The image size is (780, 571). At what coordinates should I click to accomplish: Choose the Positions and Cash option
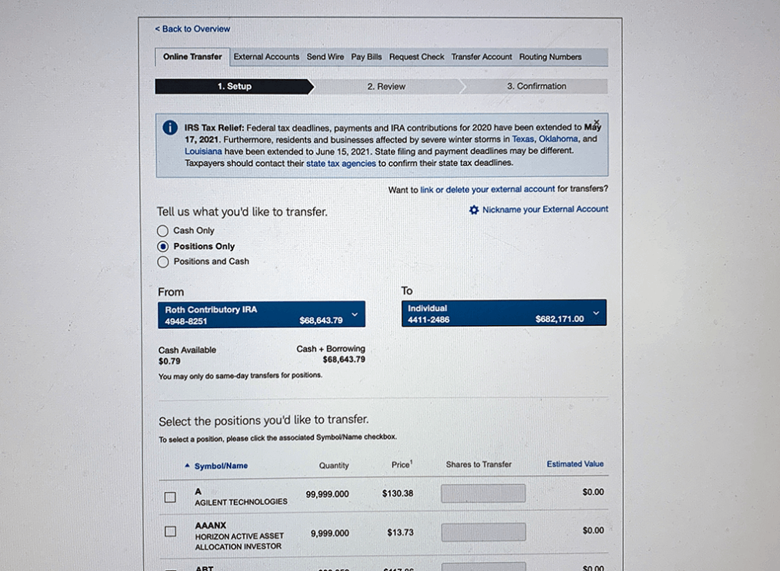tap(163, 262)
